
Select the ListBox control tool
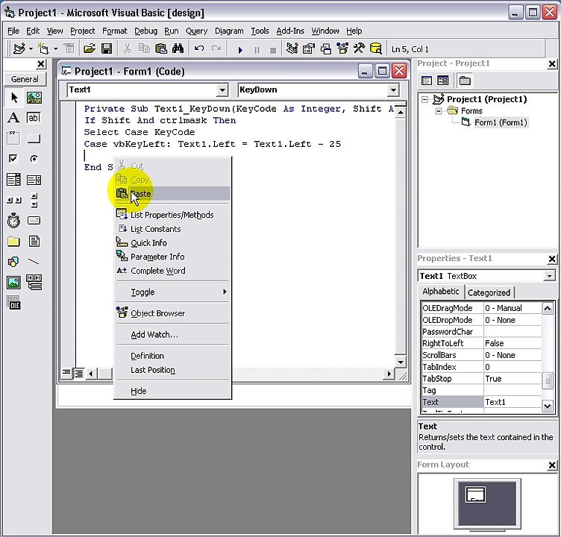click(34, 179)
